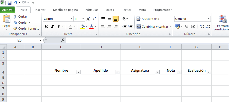Open the font color dropdown arrow
Screen dimensions: 229x102
pos(96,27)
